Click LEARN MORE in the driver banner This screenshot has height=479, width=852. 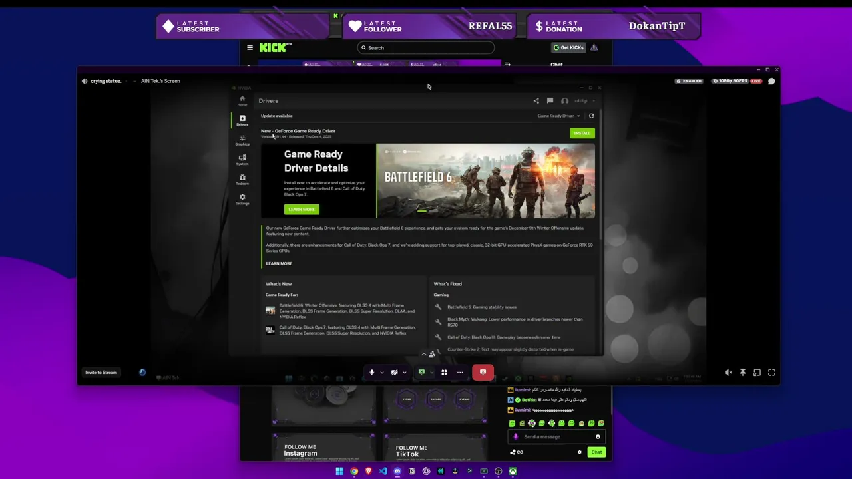point(302,209)
